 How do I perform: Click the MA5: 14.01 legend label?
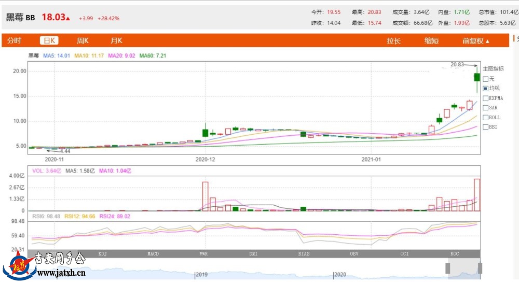point(57,55)
